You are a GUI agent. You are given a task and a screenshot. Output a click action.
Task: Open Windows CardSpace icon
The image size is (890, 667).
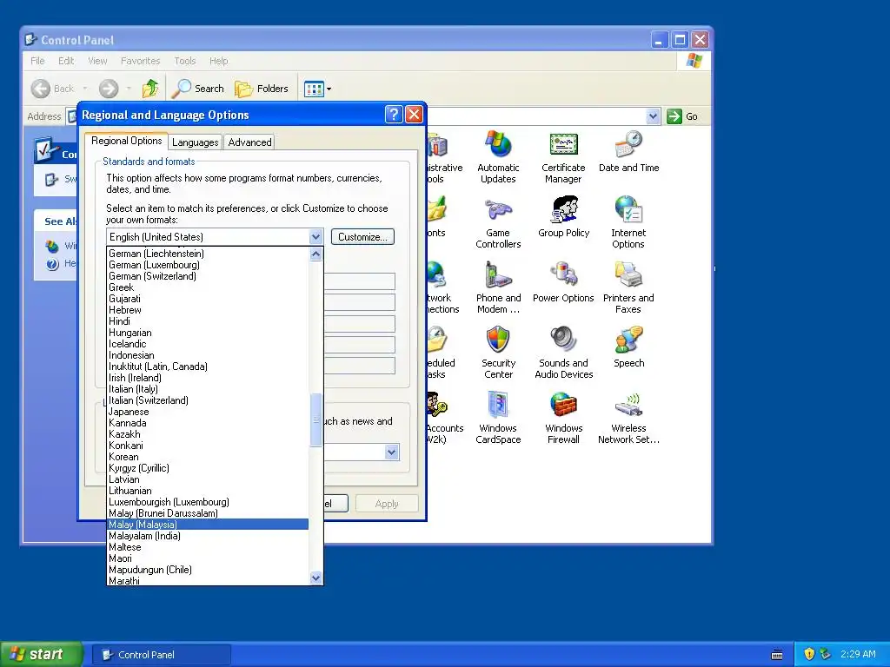[498, 418]
